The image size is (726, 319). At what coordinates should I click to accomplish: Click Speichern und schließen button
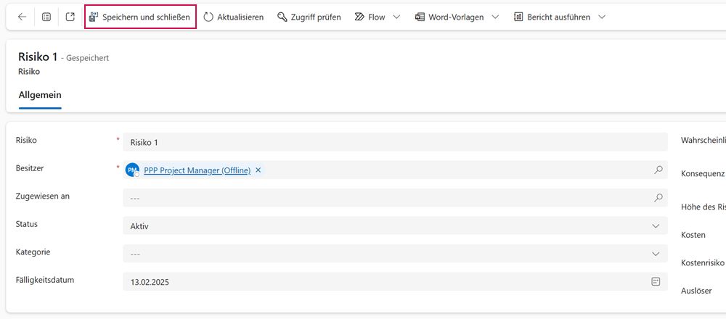pos(140,17)
